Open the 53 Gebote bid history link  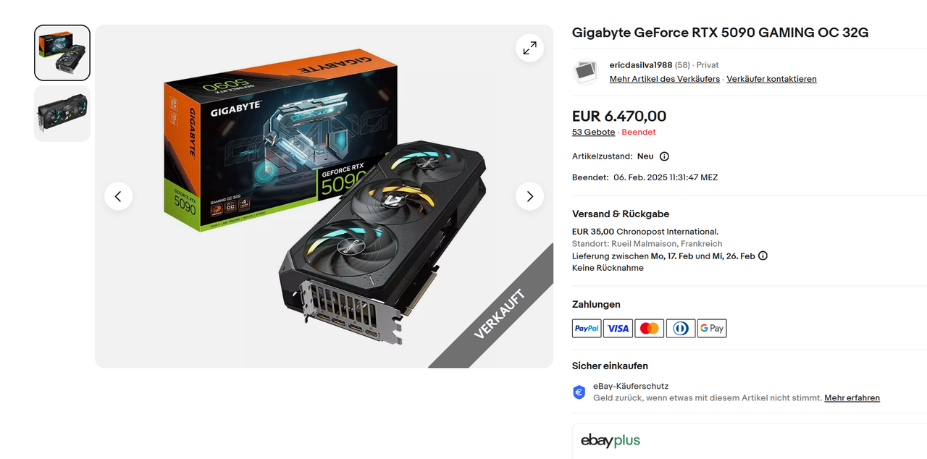593,132
